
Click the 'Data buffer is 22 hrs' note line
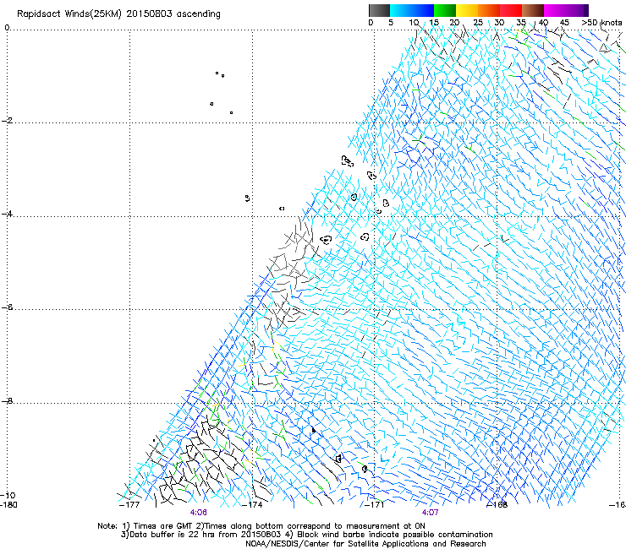306,535
